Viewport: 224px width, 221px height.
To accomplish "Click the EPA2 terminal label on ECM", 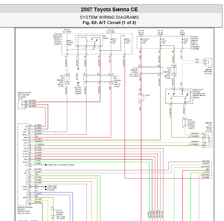I will [x=25, y=162].
